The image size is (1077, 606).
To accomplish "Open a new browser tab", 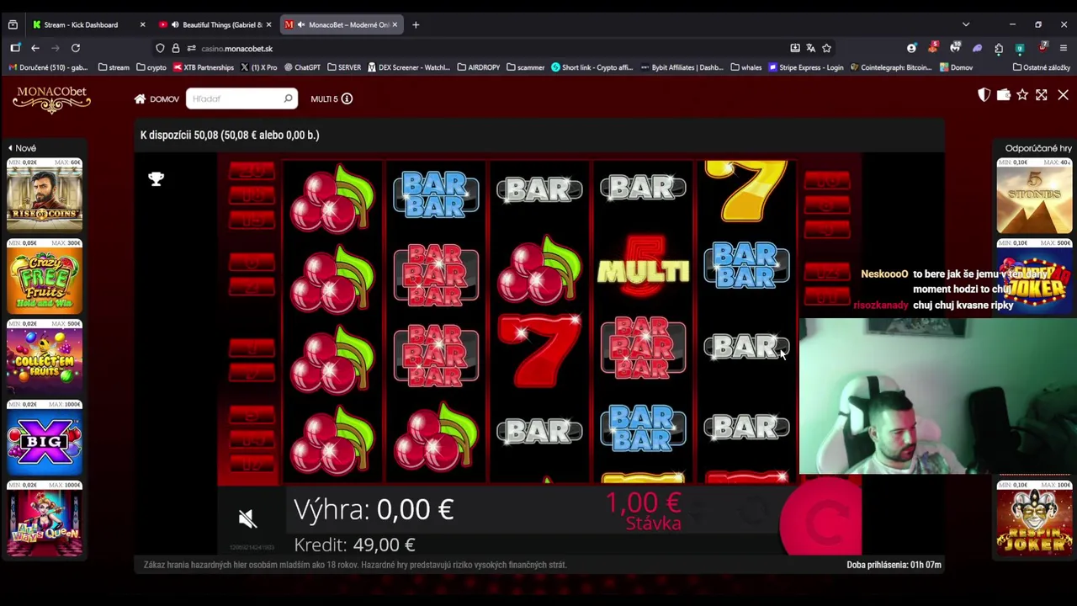I will coord(416,24).
